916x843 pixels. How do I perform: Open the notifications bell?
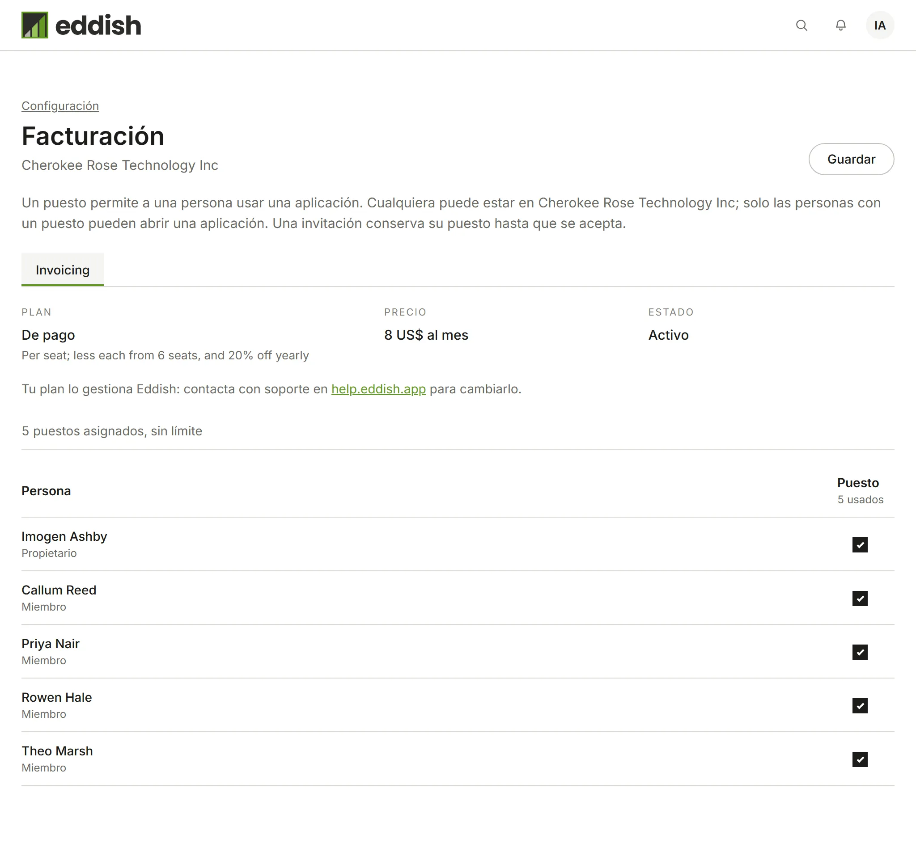pyautogui.click(x=840, y=25)
